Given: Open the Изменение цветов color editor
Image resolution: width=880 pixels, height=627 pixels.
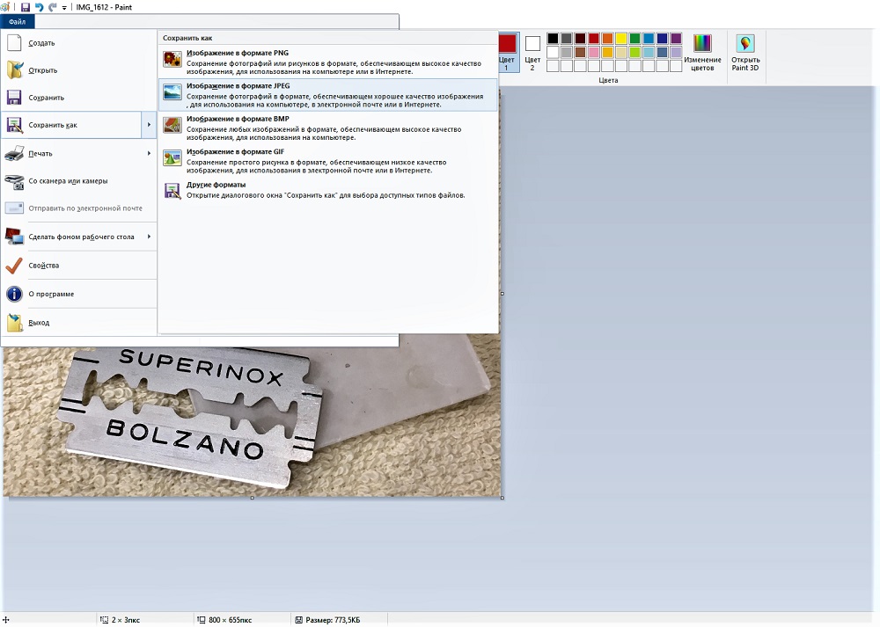Looking at the screenshot, I should (x=702, y=53).
